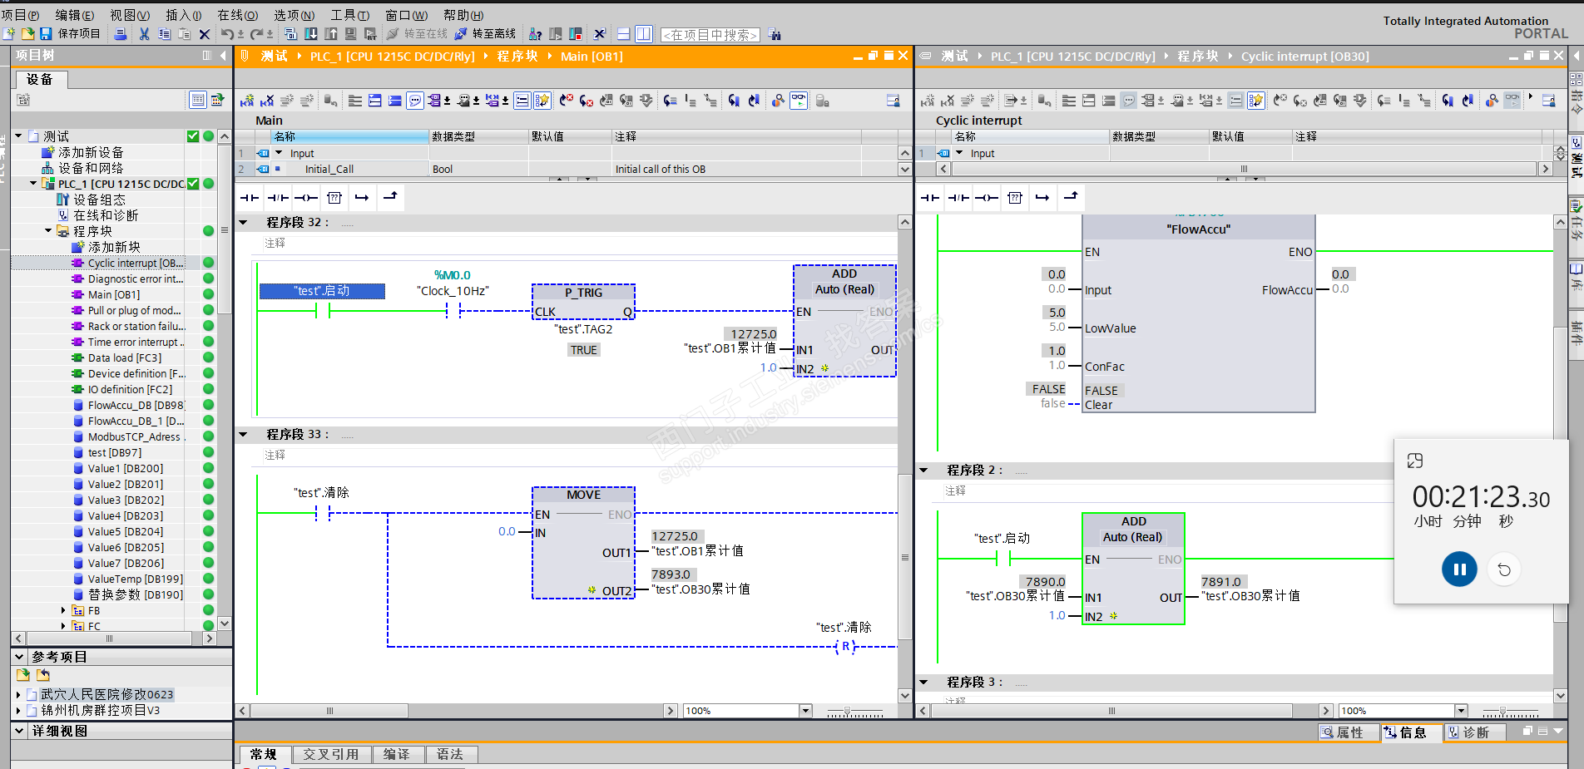Open the 在线(O) menu
Screen dimensions: 1584x769
click(237, 15)
